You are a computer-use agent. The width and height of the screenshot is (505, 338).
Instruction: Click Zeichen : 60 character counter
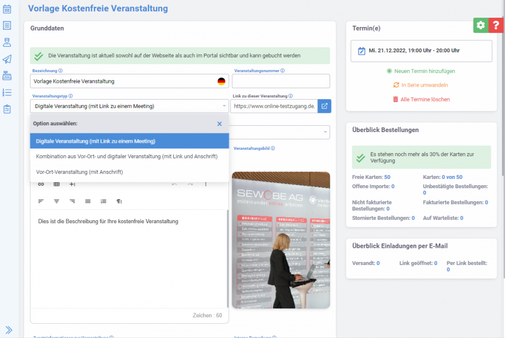(208, 315)
